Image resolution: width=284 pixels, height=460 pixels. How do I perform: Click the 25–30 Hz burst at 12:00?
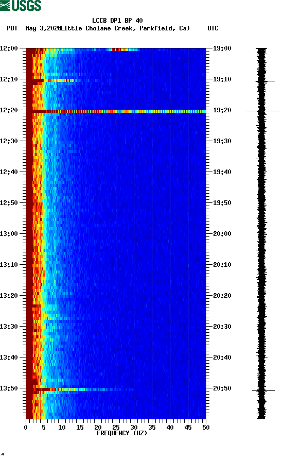click(x=123, y=49)
